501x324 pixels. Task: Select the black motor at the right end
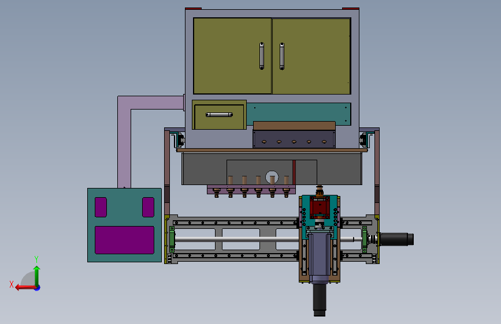coord(396,239)
